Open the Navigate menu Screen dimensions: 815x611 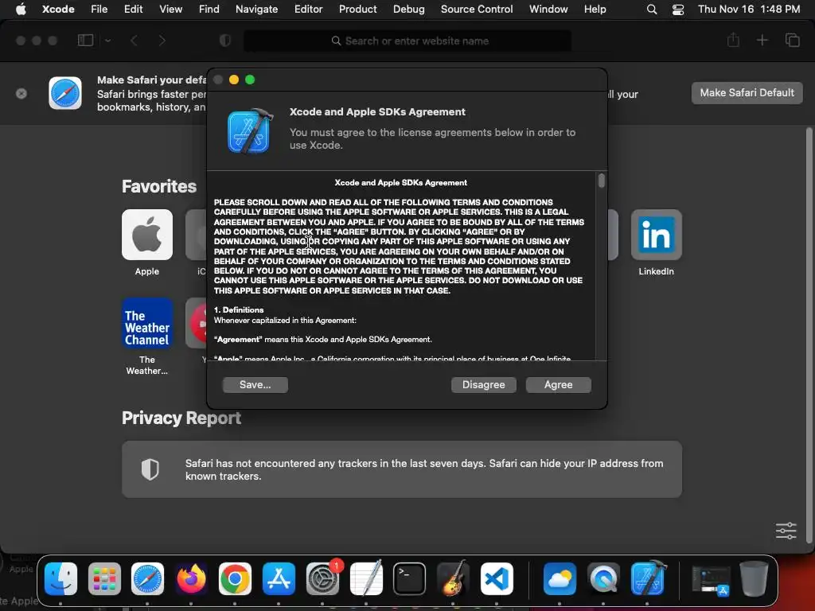257,9
